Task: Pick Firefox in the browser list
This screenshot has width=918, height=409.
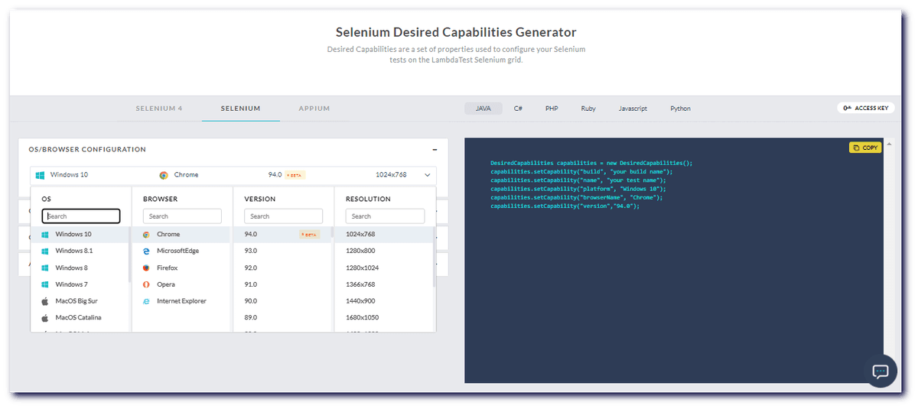Action: click(x=182, y=268)
